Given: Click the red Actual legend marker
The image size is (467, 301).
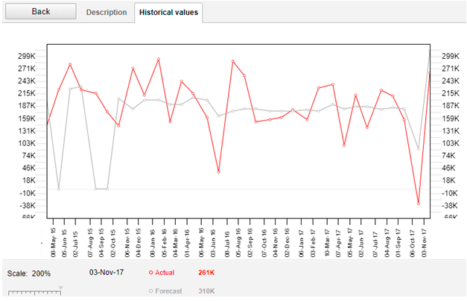Looking at the screenshot, I should [x=151, y=273].
